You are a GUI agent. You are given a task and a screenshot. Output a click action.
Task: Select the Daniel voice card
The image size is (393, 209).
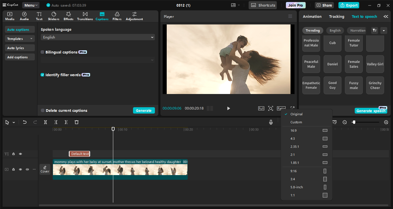click(x=332, y=64)
